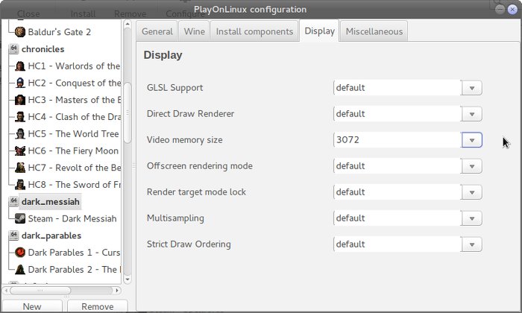Click the HC4 Clash shortcut icon
Viewport: 522px width, 313px height.
[x=20, y=117]
